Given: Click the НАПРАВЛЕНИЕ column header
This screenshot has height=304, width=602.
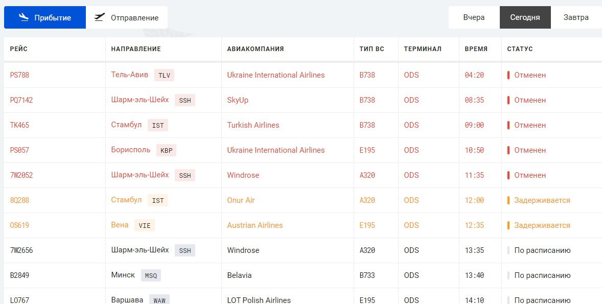Looking at the screenshot, I should pos(136,49).
